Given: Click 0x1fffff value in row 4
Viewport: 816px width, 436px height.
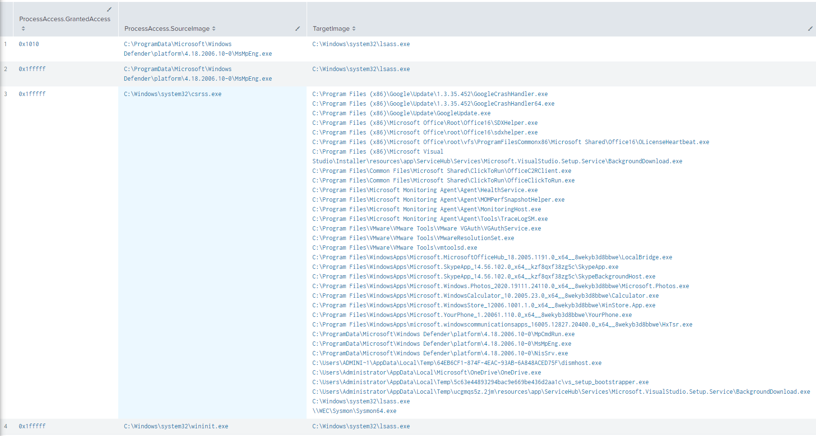Looking at the screenshot, I should click(x=32, y=426).
